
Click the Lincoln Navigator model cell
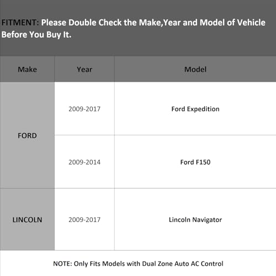coord(195,220)
